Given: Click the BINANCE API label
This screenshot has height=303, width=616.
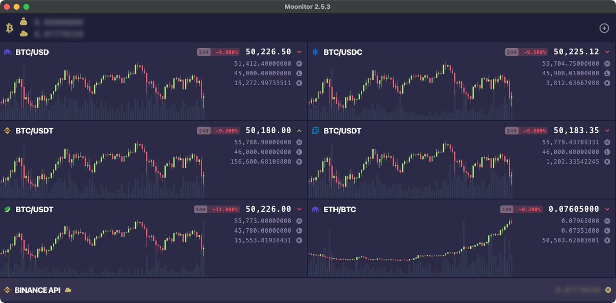Looking at the screenshot, I should (37, 290).
